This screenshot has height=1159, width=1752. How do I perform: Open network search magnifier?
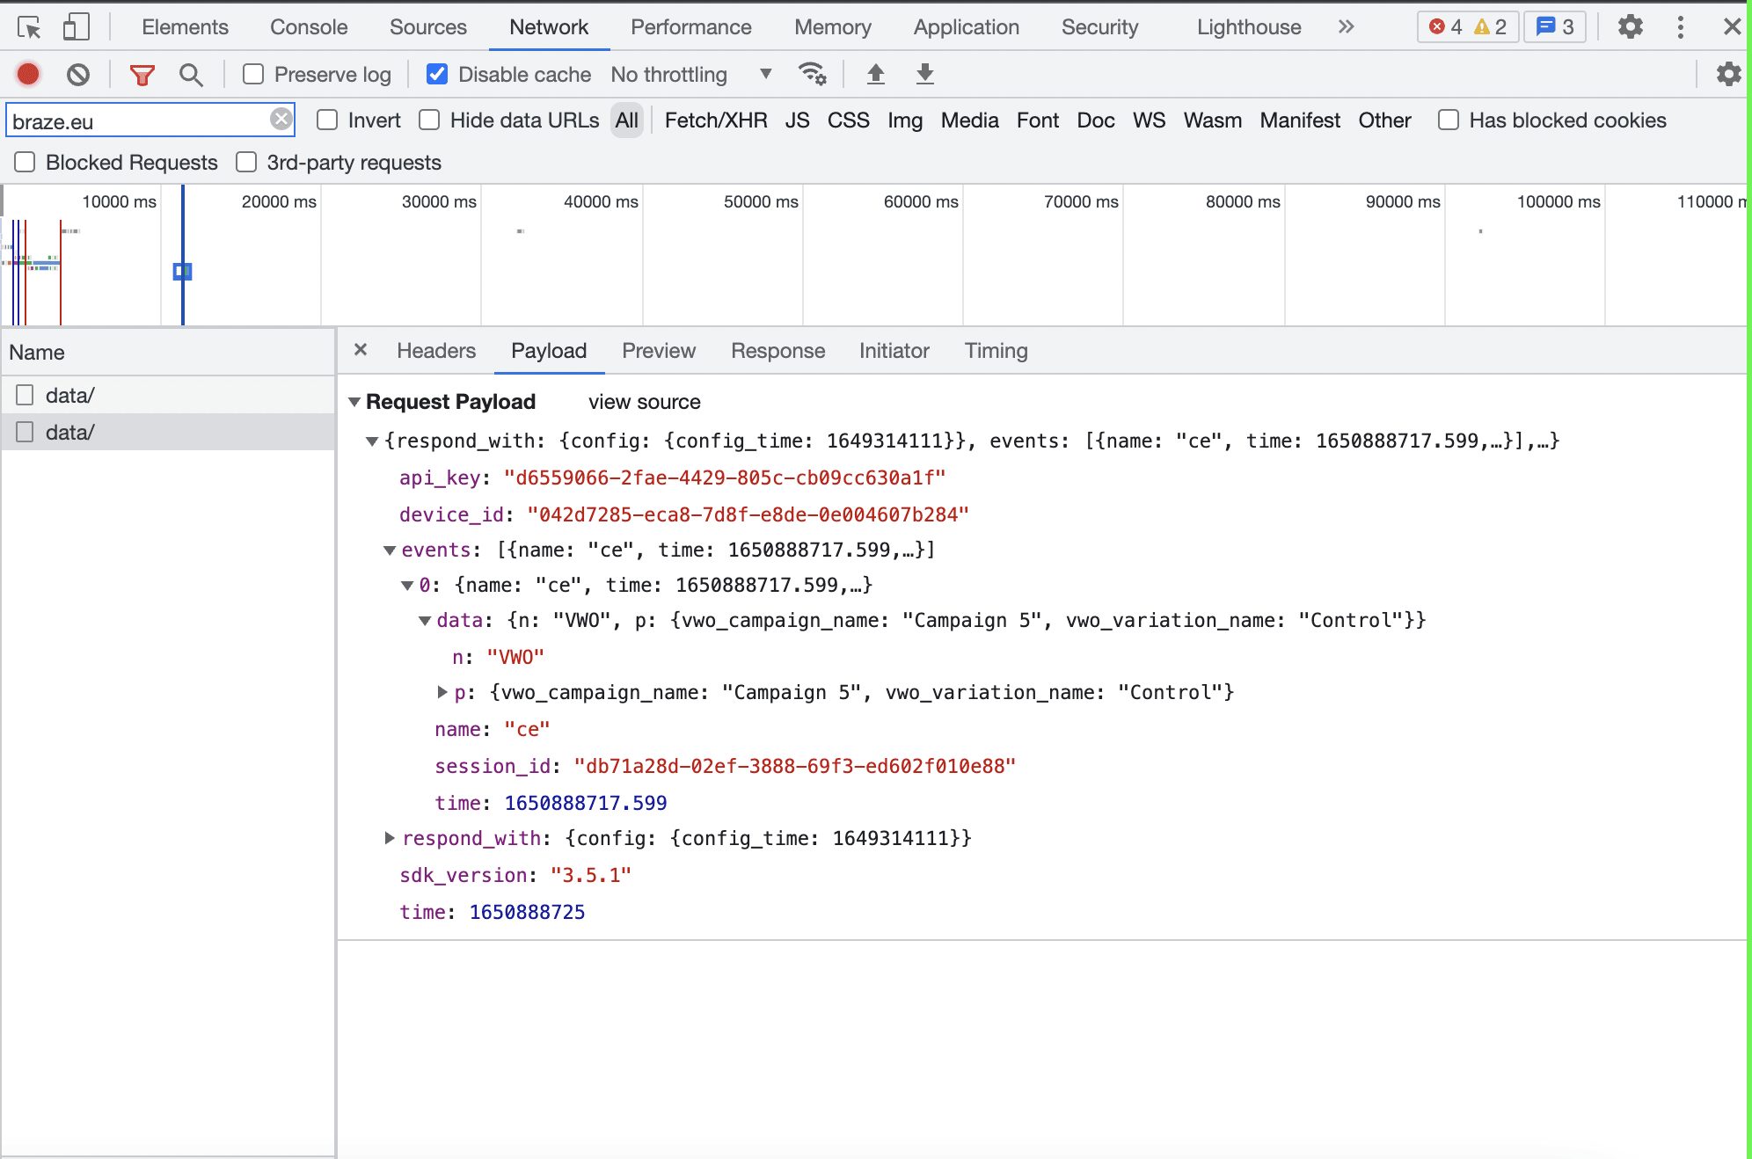191,75
